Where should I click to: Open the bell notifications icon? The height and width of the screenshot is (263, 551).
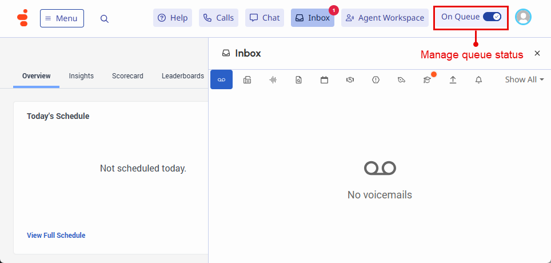pos(478,80)
